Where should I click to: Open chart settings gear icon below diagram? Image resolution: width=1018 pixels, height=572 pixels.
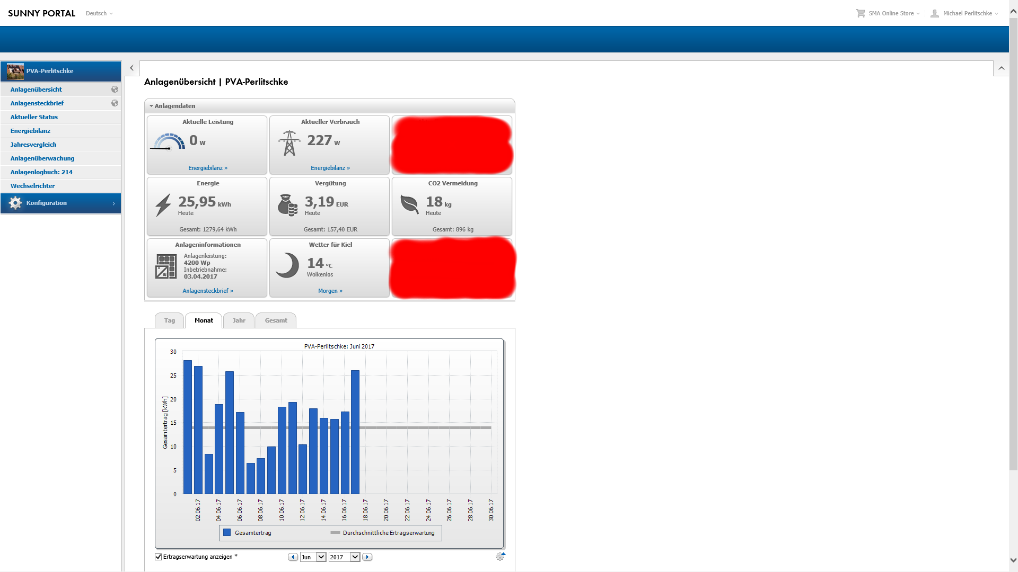[500, 557]
